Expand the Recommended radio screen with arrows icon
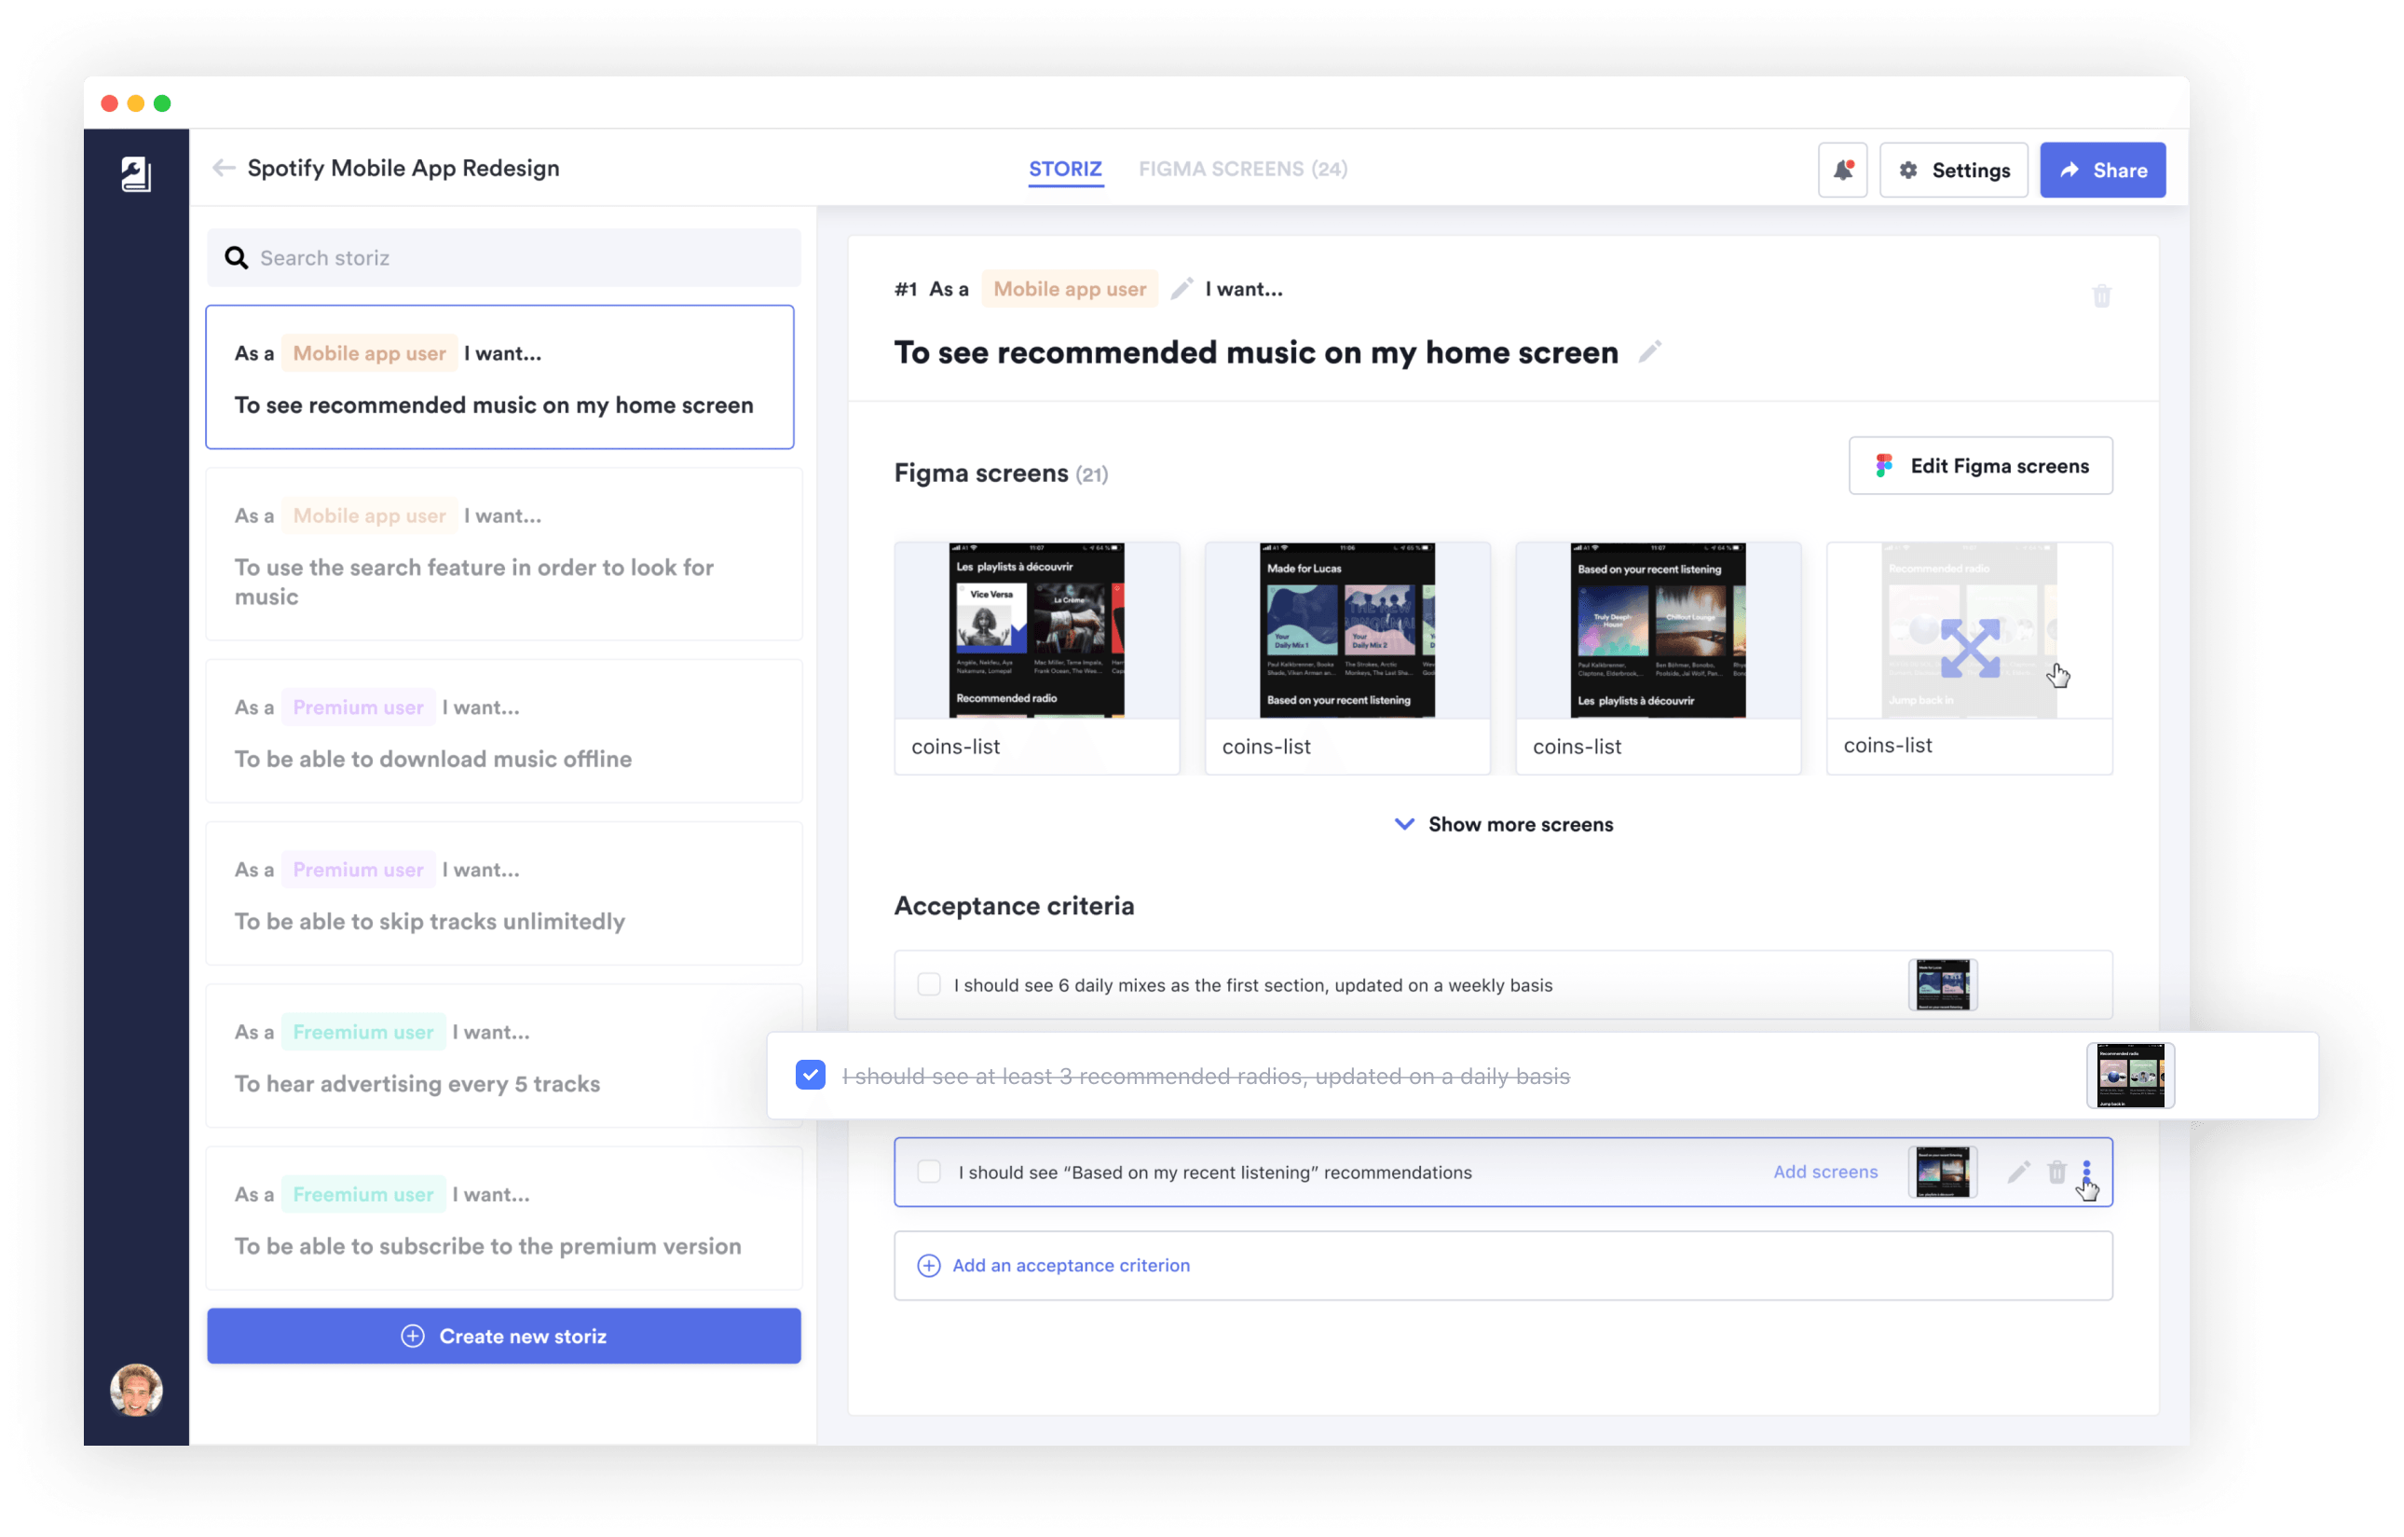 coord(1969,647)
